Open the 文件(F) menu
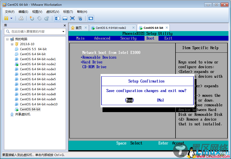Viewport: 231px width, 159px height. (x=9, y=12)
